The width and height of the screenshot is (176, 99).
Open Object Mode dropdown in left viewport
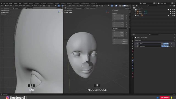tap(9, 5)
